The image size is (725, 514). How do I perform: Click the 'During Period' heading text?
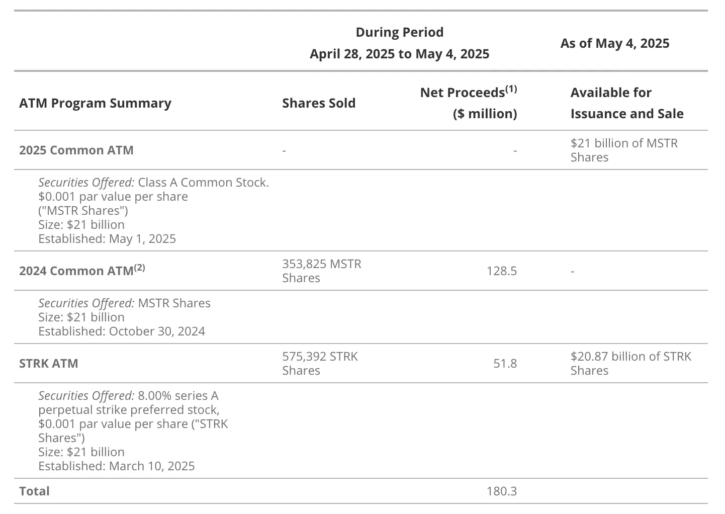(x=399, y=32)
